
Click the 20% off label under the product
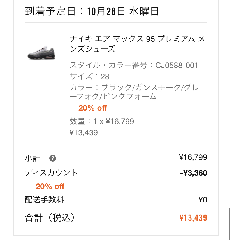click(x=92, y=108)
